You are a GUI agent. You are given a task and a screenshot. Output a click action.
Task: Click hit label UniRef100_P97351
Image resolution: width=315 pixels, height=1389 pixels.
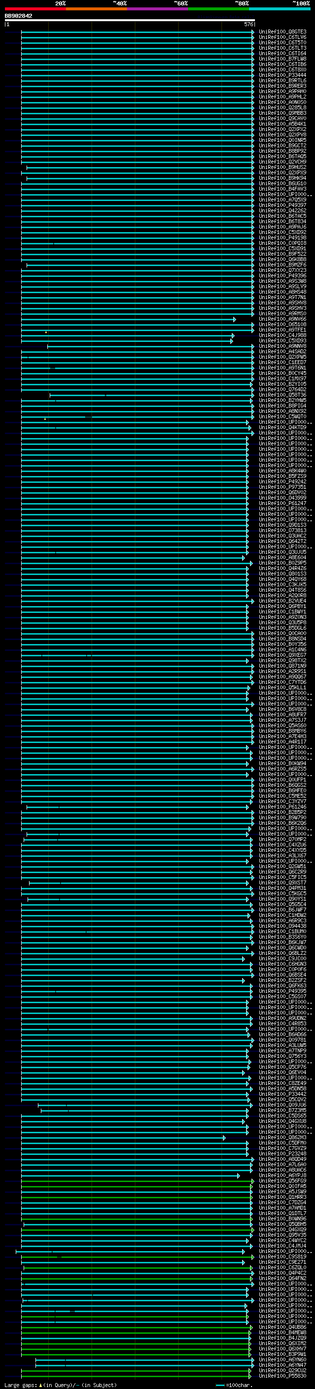click(x=282, y=487)
